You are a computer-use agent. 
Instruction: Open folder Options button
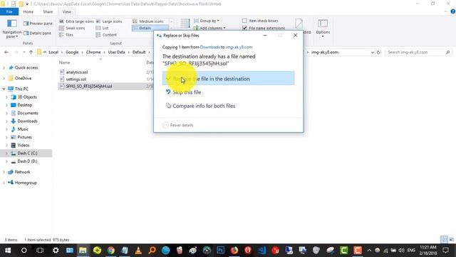pos(323,28)
